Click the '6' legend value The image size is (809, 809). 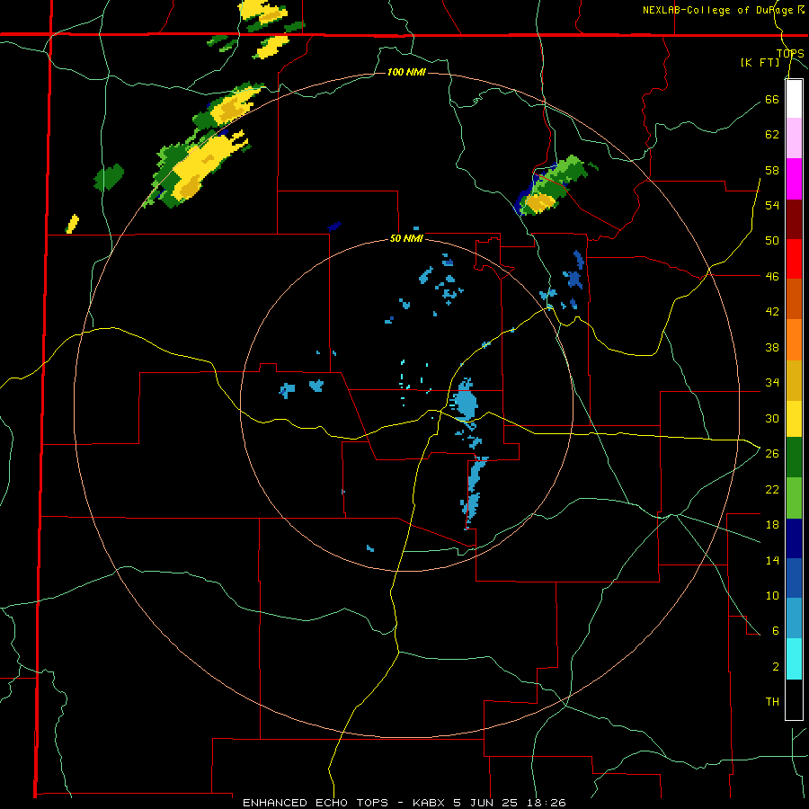(x=776, y=631)
